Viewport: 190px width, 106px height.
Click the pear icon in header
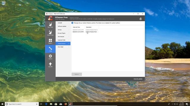140,19
